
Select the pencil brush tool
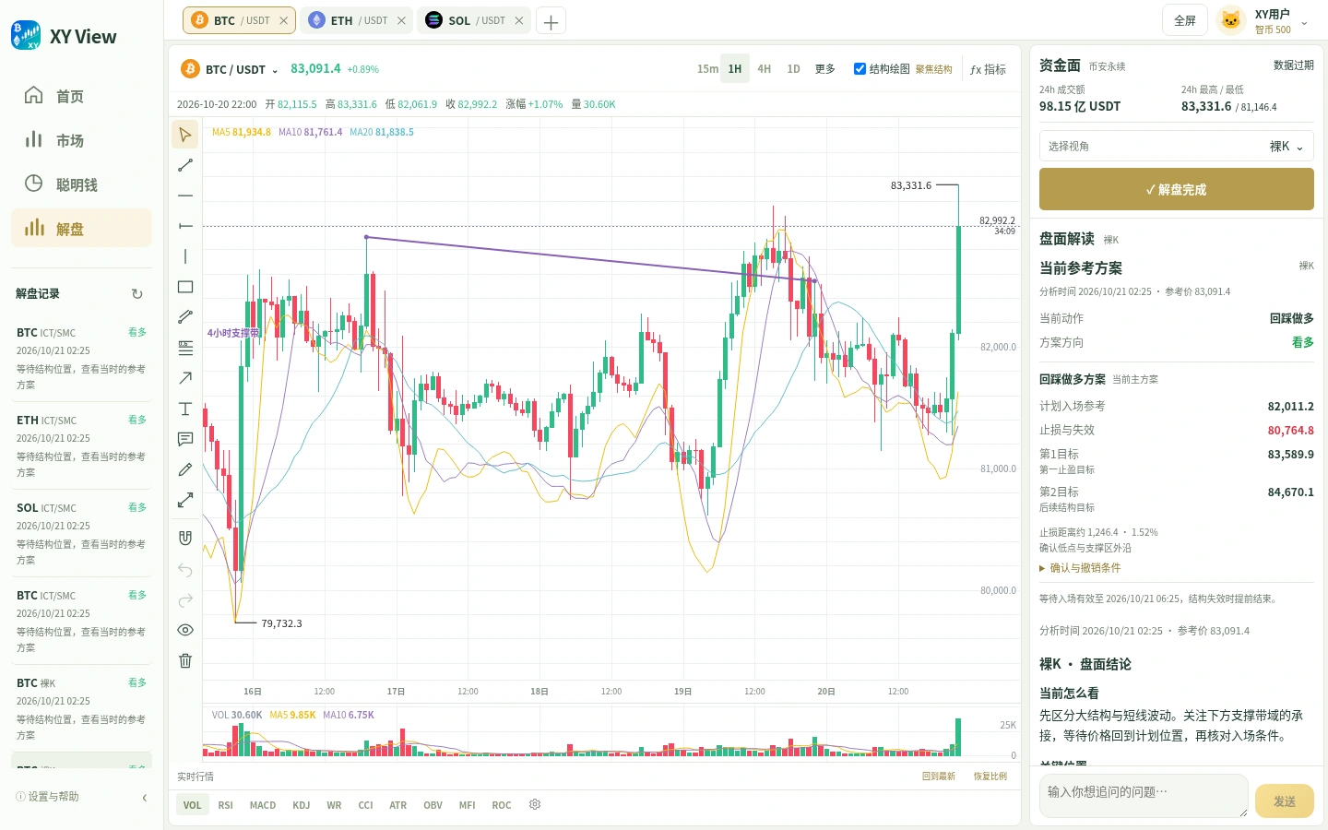click(185, 469)
